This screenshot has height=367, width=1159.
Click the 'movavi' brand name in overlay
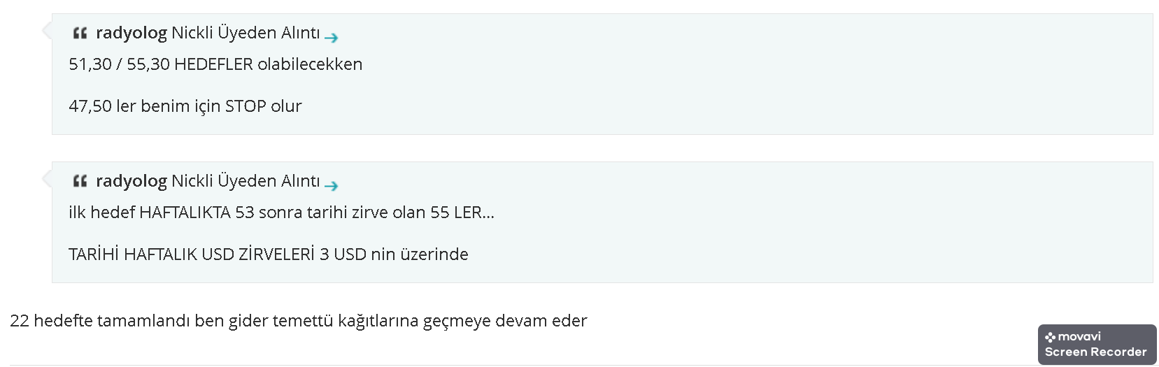coord(1079,337)
